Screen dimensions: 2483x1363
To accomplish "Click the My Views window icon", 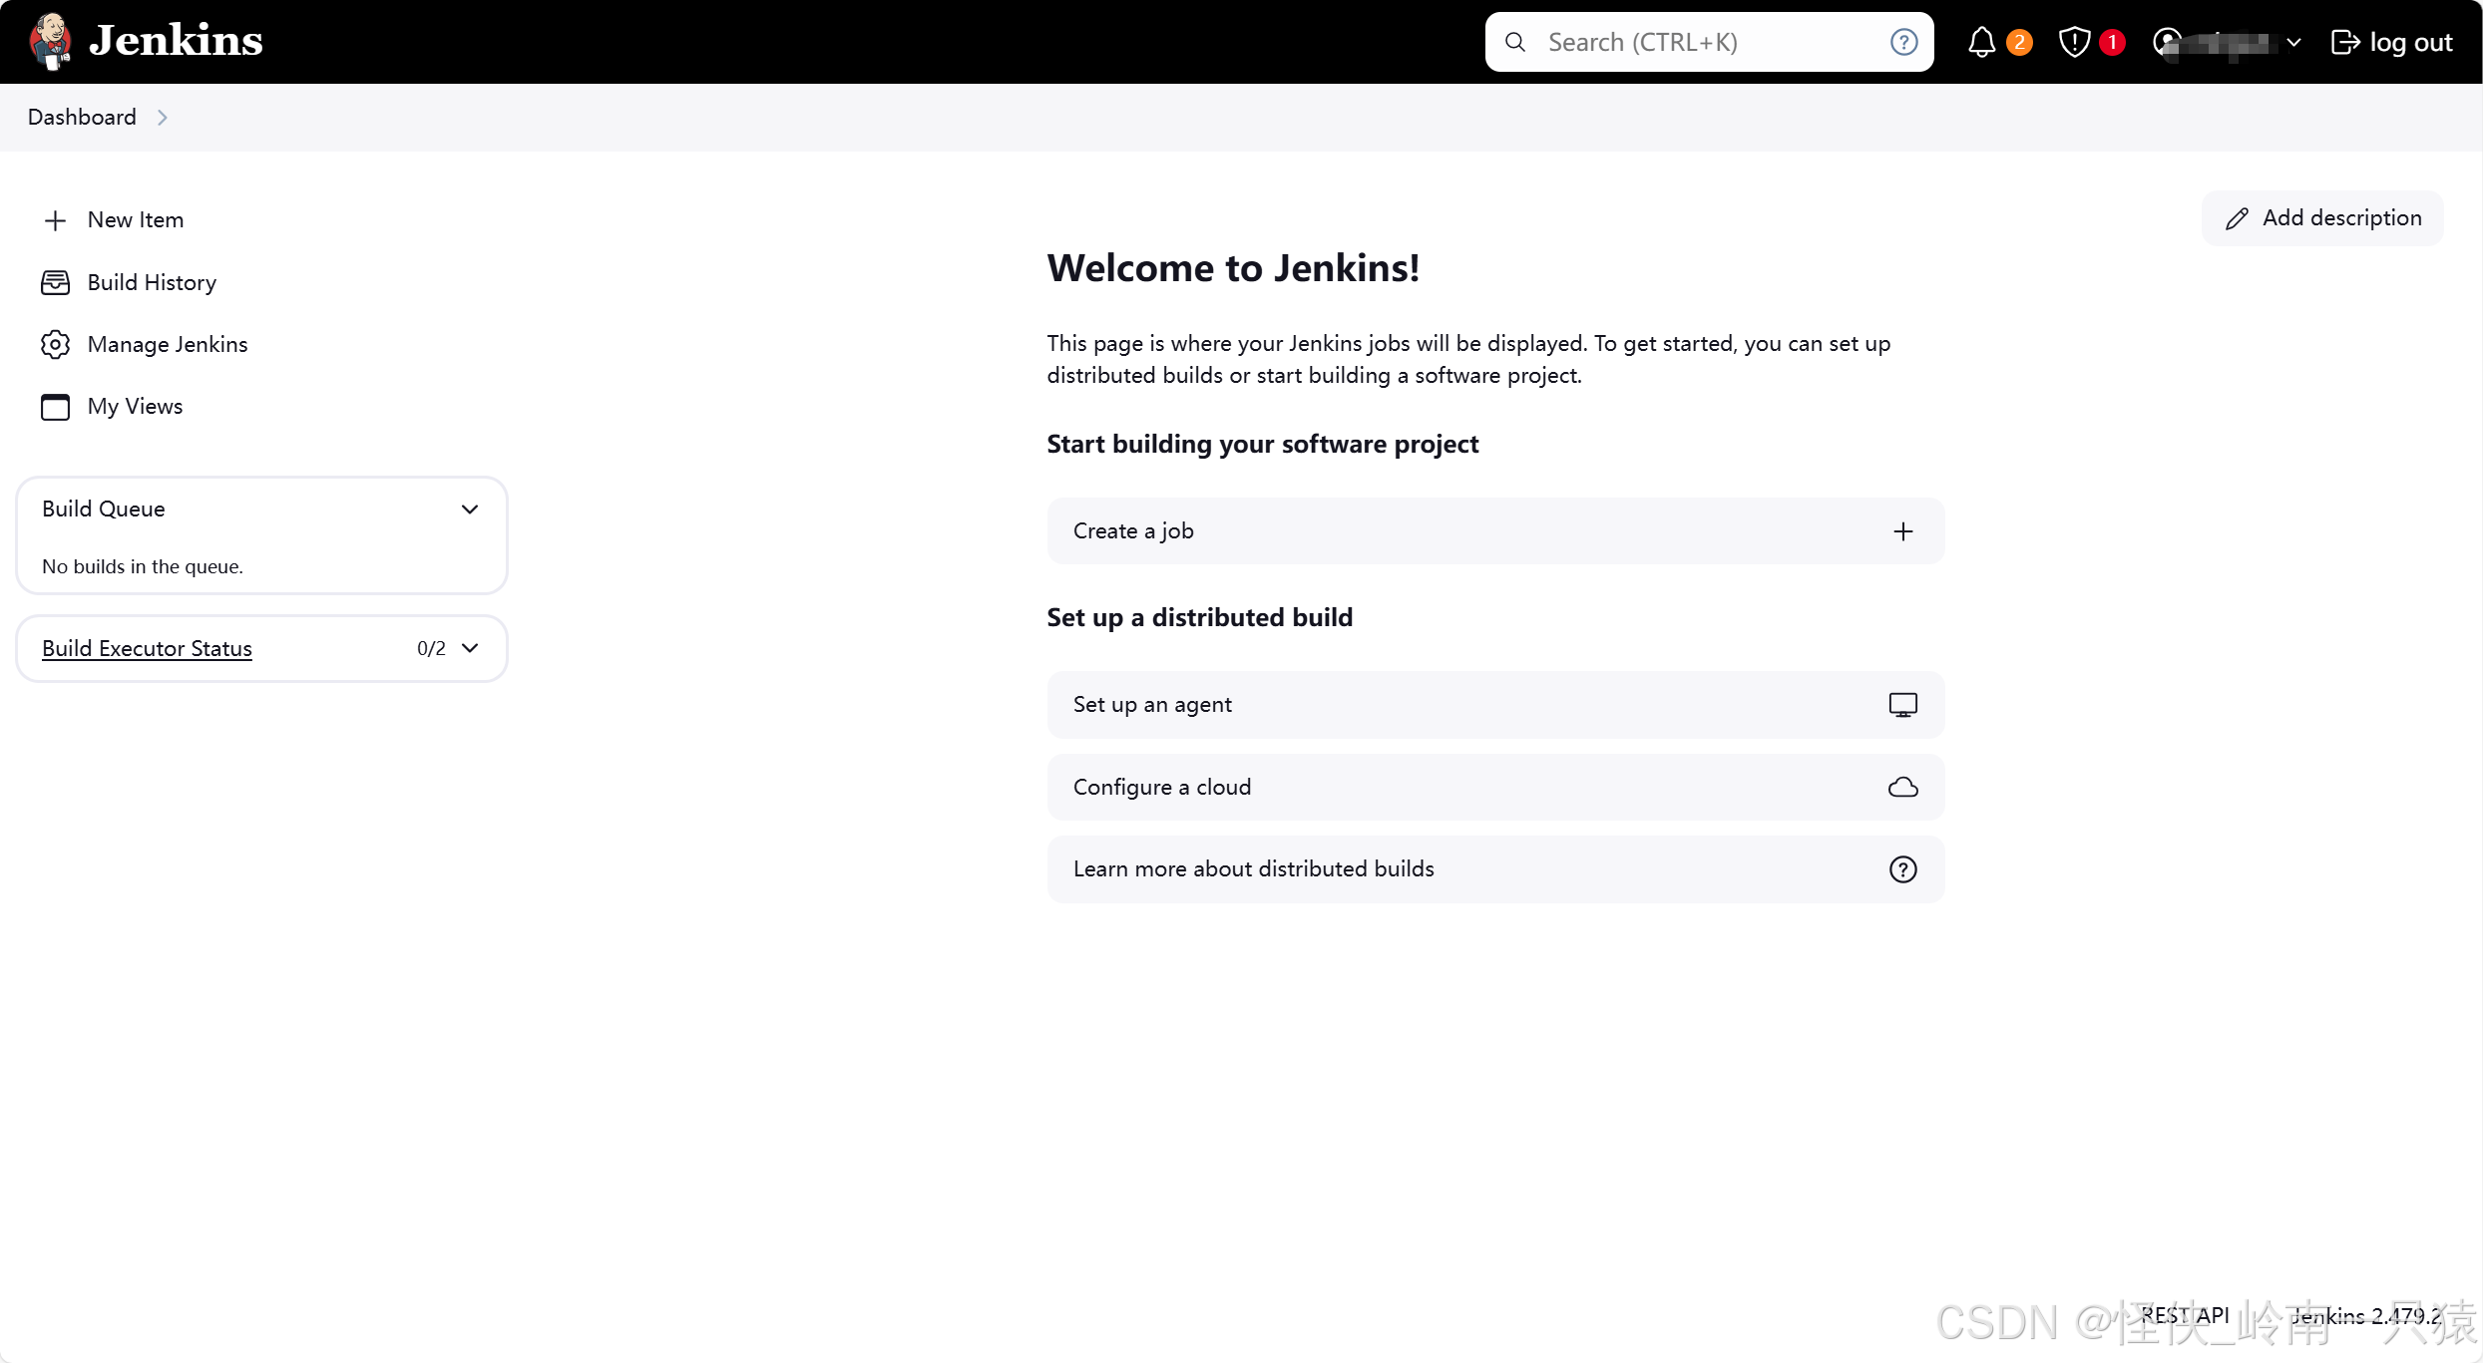I will [x=55, y=407].
